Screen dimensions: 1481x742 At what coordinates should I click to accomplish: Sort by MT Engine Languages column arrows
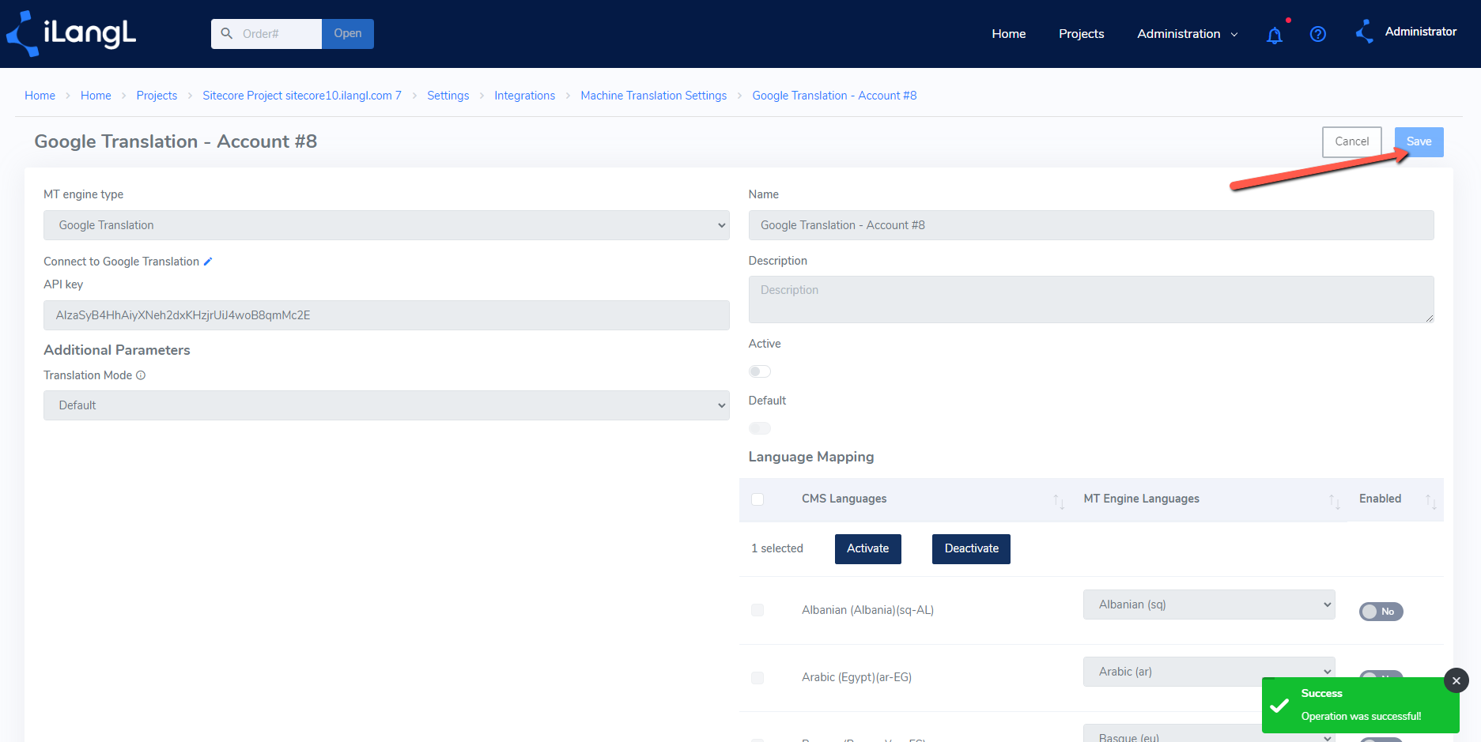(x=1335, y=501)
